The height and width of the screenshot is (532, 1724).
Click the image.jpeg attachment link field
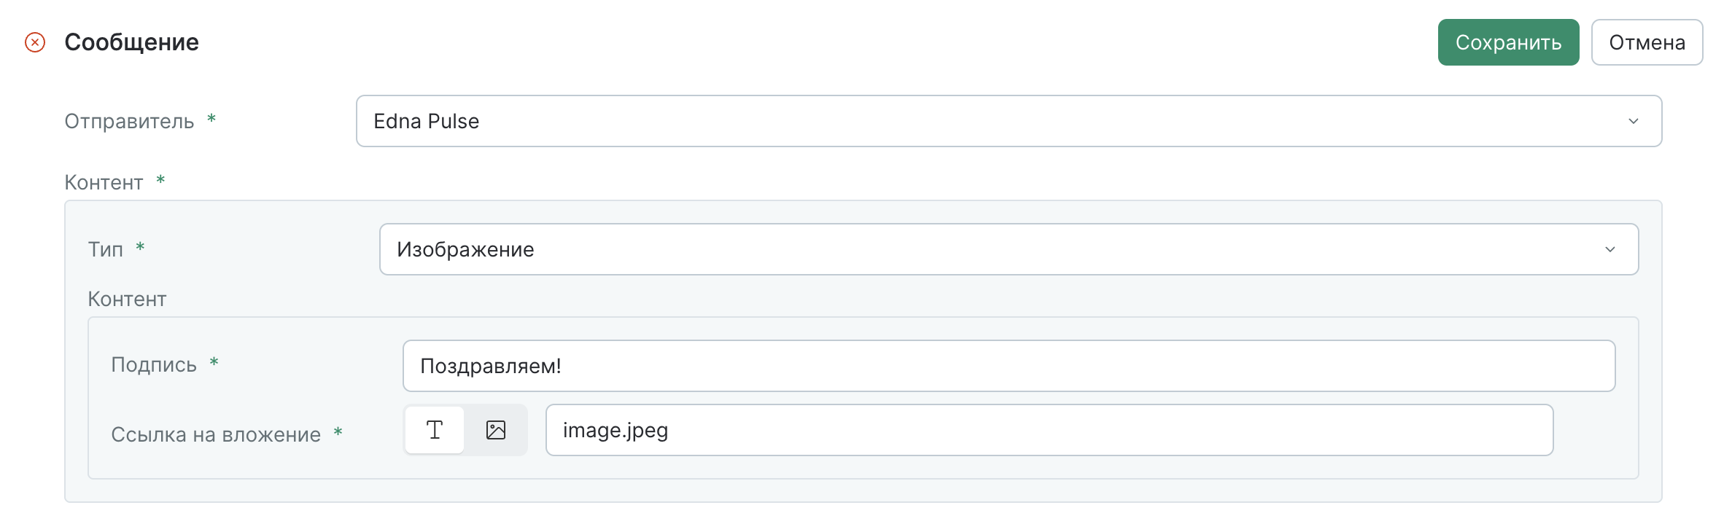(x=1049, y=430)
